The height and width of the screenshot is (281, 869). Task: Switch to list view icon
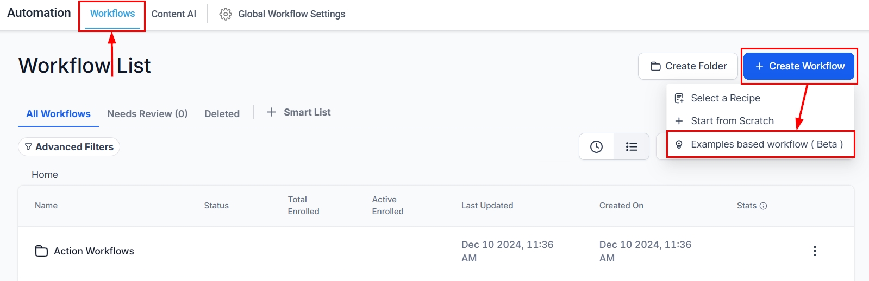[x=632, y=146]
